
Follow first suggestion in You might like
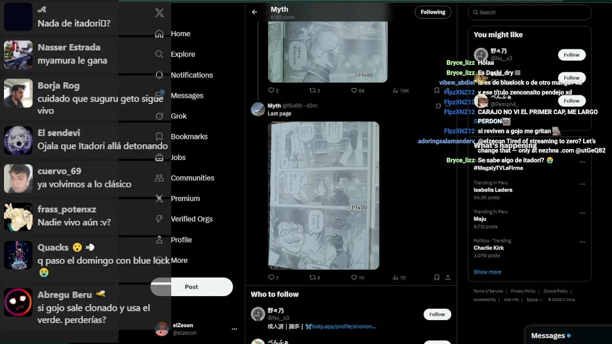click(571, 55)
